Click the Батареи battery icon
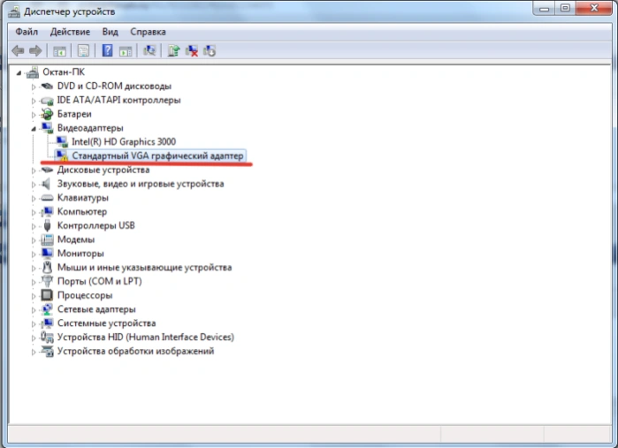 pos(47,114)
